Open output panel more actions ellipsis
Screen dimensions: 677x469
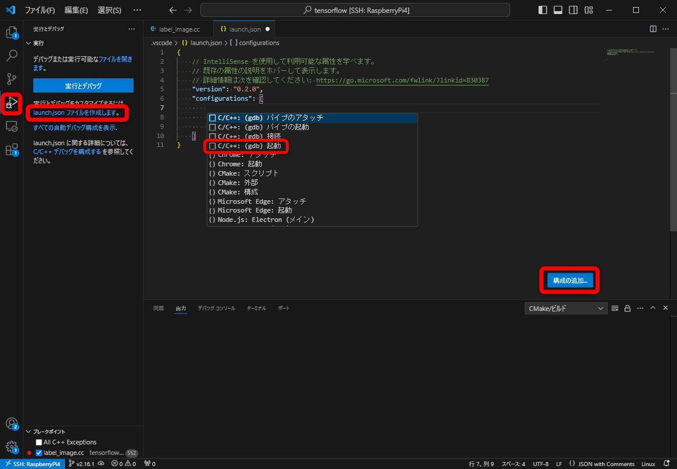click(x=640, y=309)
